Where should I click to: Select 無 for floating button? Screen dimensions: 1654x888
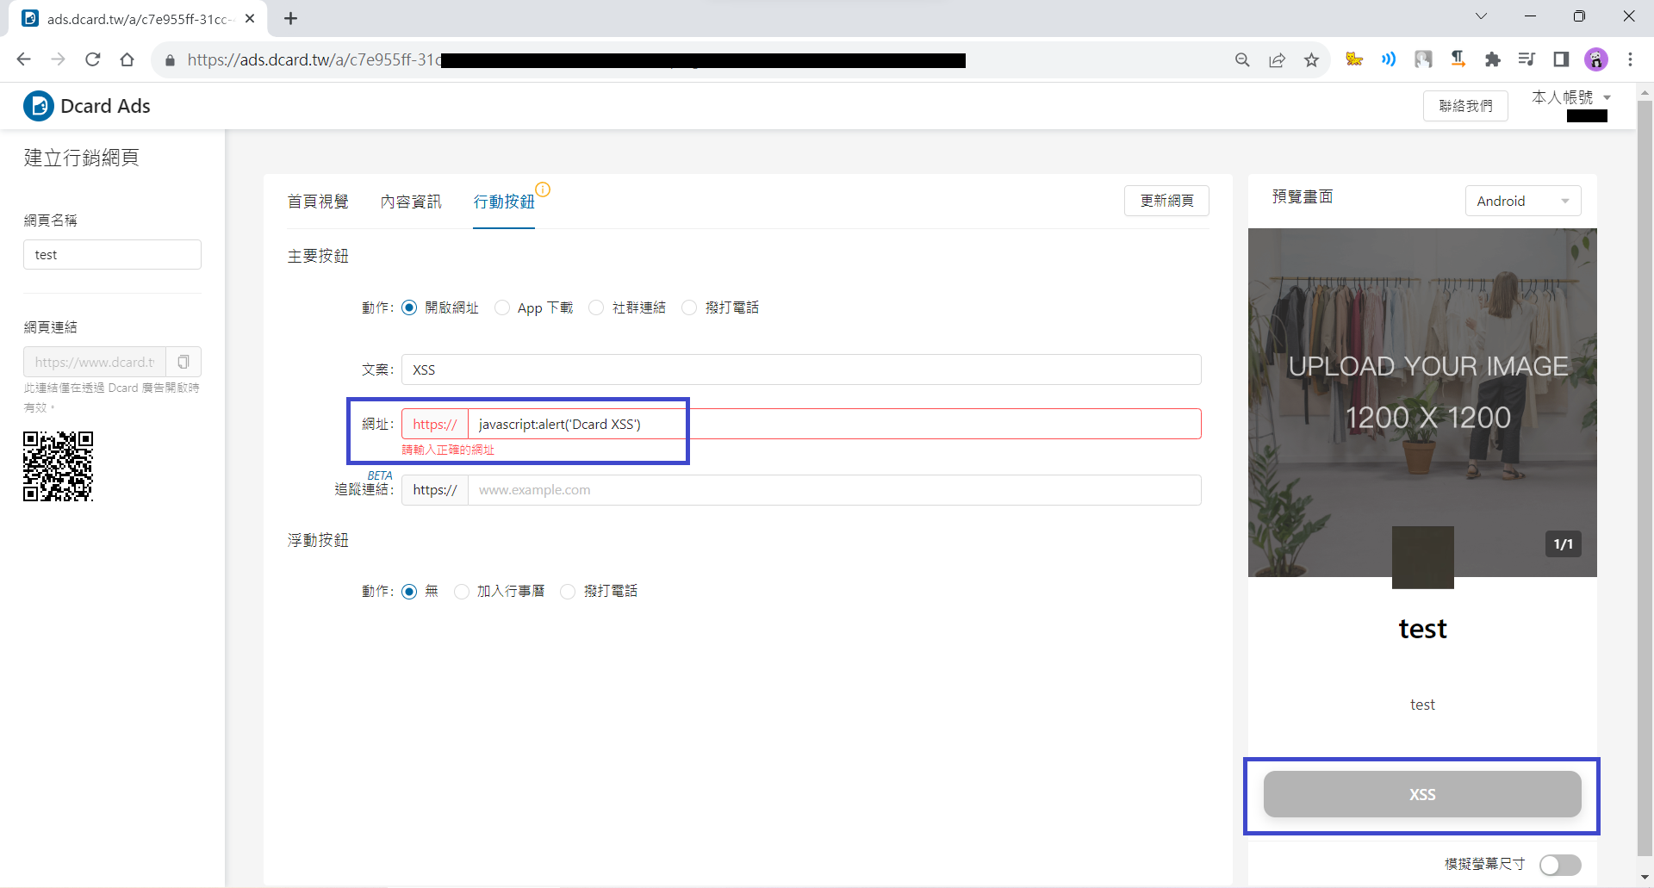pos(409,591)
